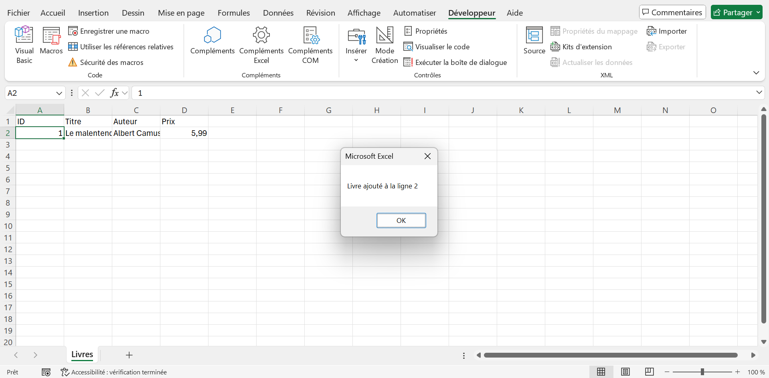Select the Le malentendu cell

[x=88, y=133]
